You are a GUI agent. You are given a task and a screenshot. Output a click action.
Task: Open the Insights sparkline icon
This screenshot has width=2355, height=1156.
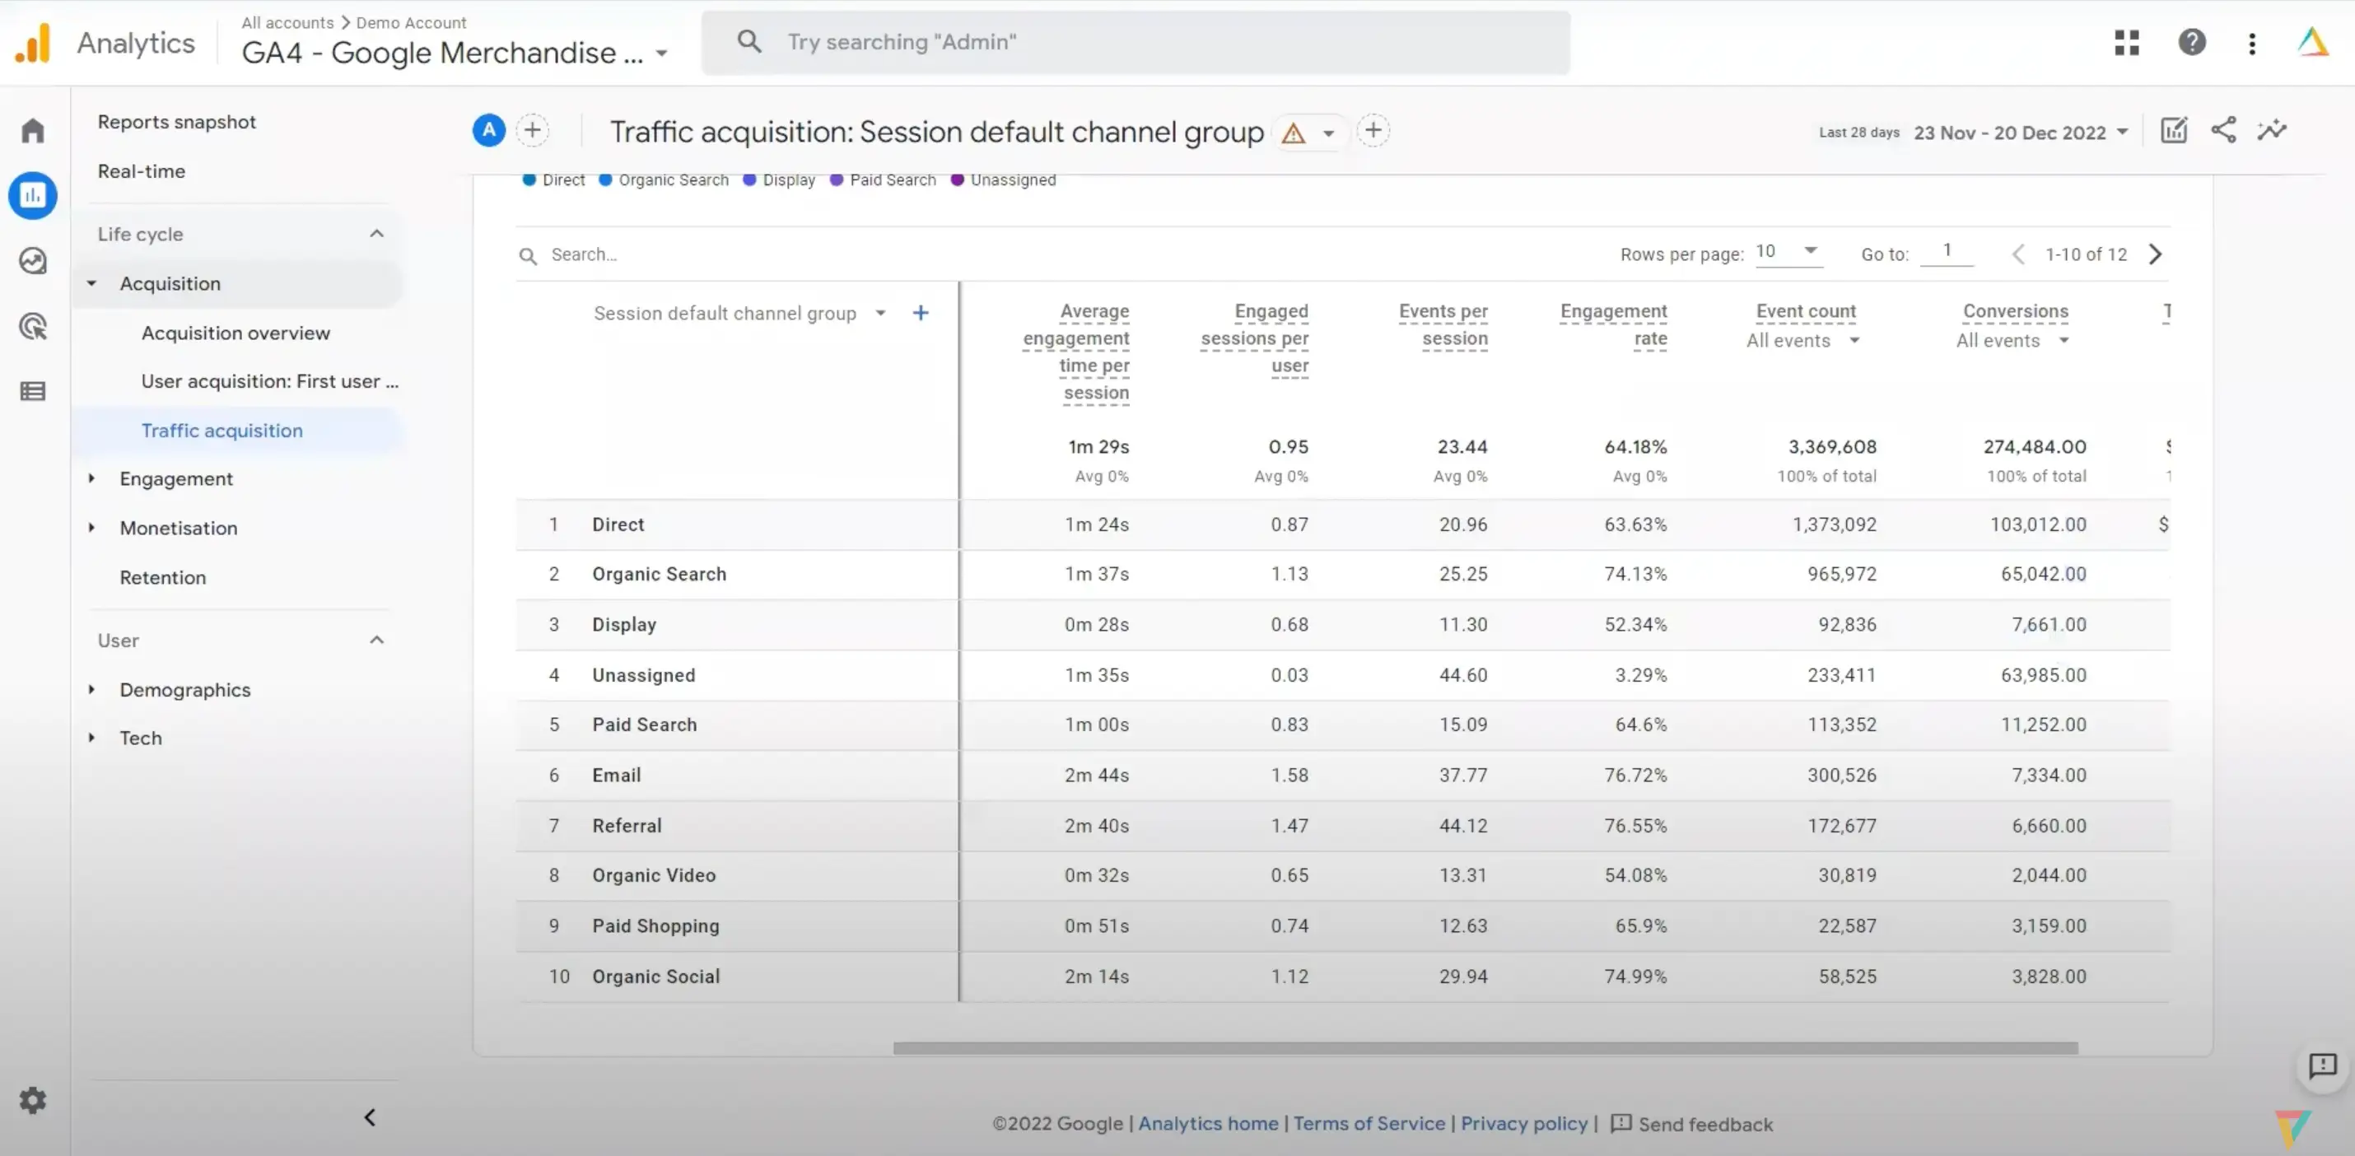pos(2272,131)
